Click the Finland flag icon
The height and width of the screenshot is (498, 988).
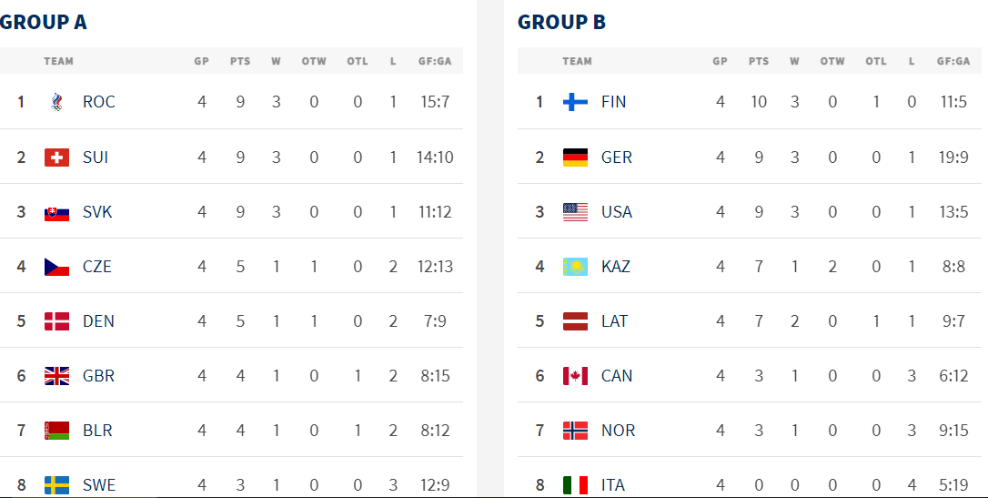pyautogui.click(x=575, y=102)
